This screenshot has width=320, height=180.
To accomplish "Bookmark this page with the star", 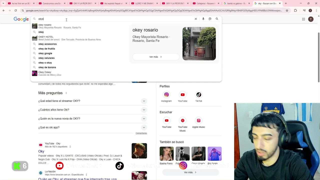I will point(287,10).
